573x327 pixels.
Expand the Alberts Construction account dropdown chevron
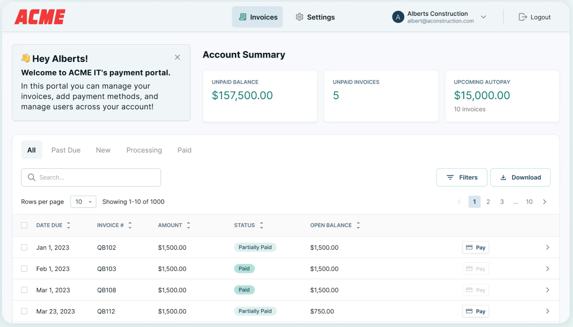tap(483, 17)
